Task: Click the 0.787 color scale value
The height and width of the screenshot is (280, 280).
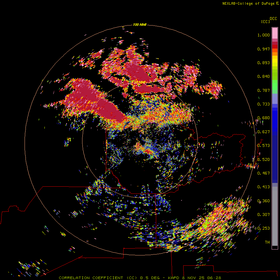Action: (264, 90)
